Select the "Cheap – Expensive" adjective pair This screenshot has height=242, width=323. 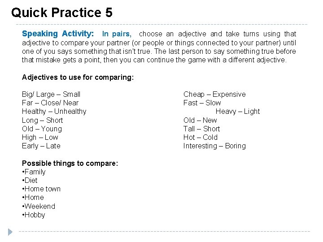pos(214,94)
